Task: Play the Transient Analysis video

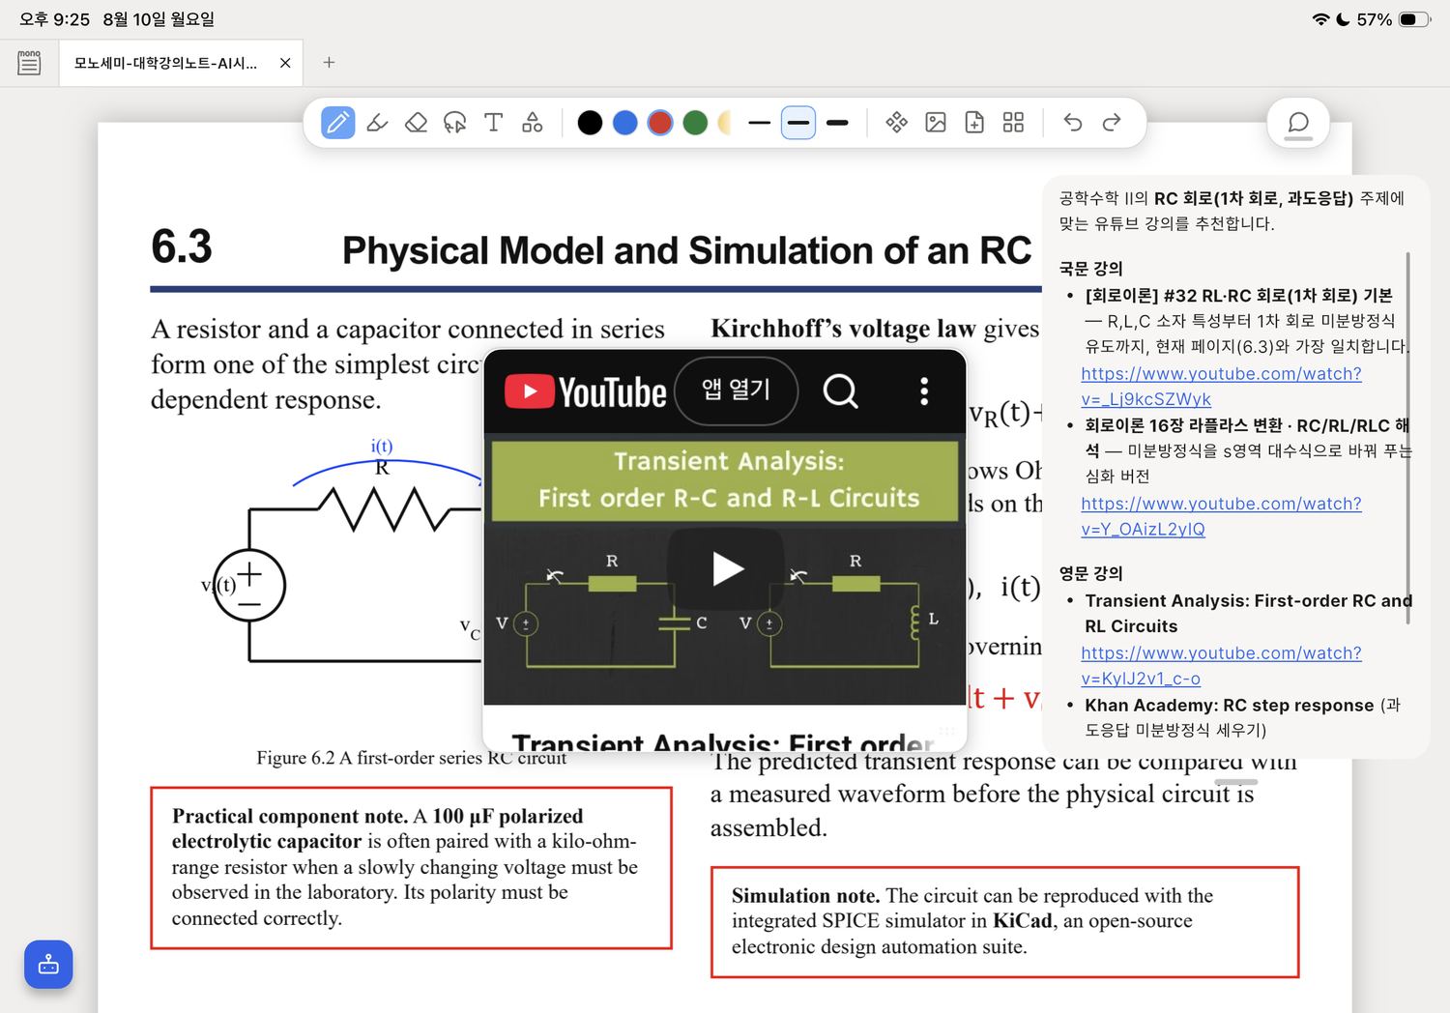Action: pos(726,569)
